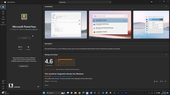The height and width of the screenshot is (95, 170).
Task: Open the Library in the sidebar
Action: click(3, 82)
